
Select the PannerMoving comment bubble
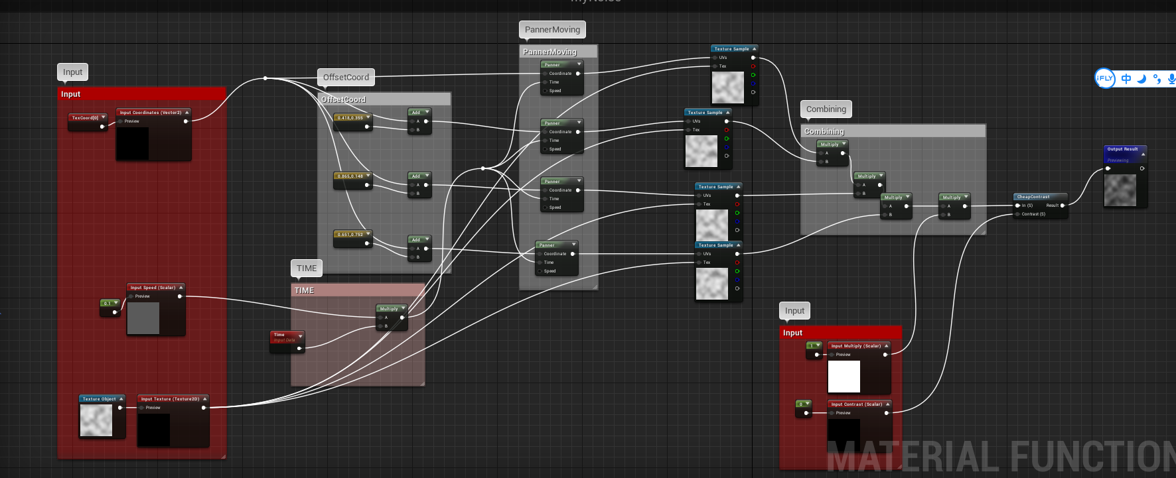tap(552, 30)
